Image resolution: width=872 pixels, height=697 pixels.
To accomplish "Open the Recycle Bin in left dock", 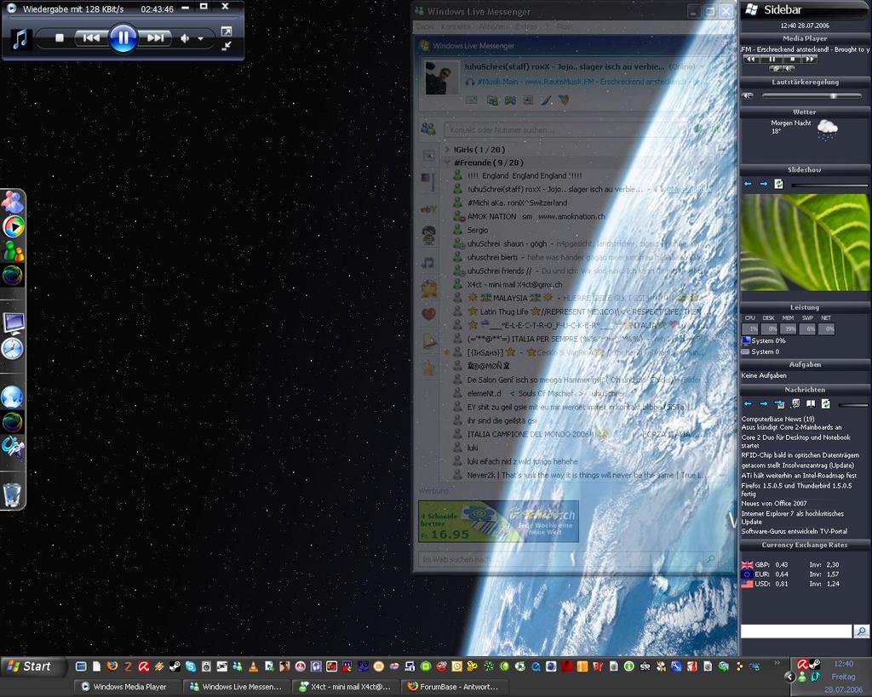I will [12, 494].
